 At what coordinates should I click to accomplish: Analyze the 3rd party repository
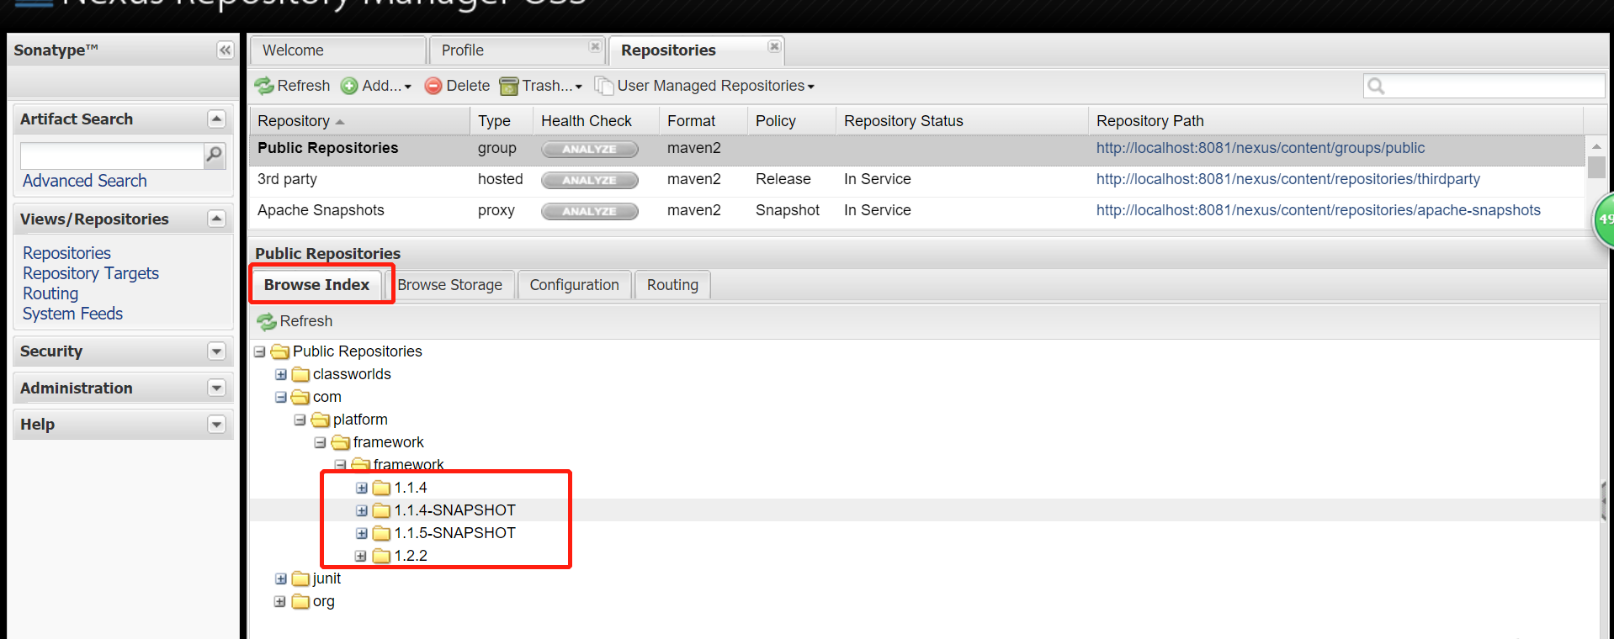click(x=589, y=180)
